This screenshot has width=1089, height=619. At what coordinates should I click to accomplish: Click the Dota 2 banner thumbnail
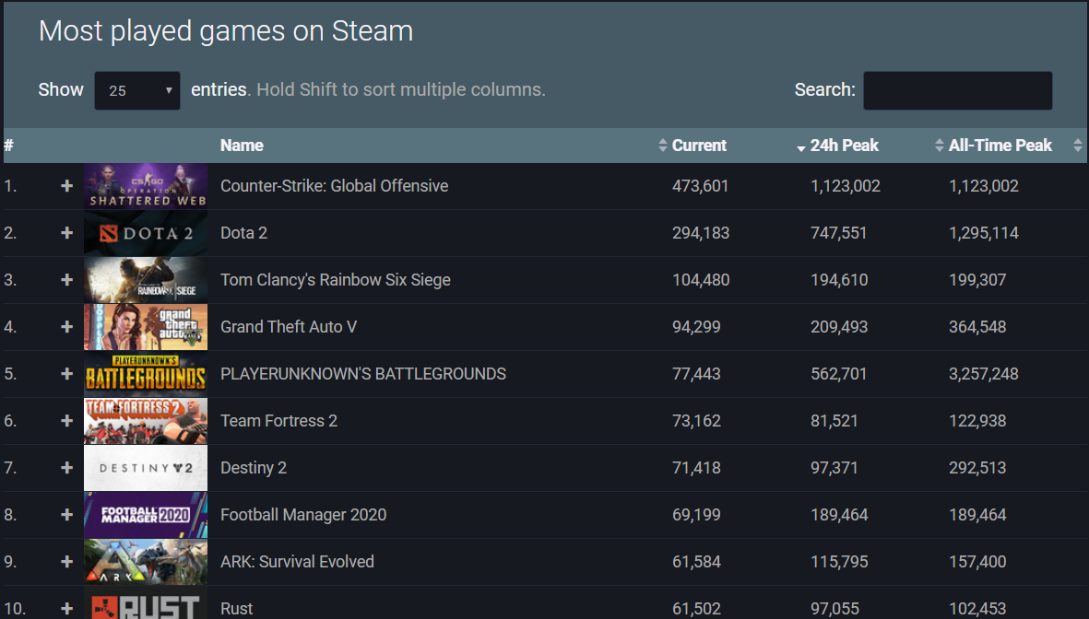pos(146,233)
